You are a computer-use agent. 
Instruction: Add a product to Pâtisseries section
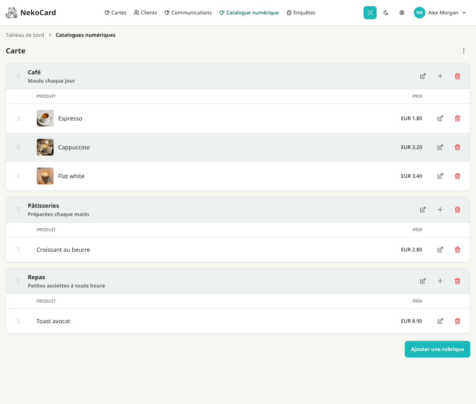click(x=440, y=210)
